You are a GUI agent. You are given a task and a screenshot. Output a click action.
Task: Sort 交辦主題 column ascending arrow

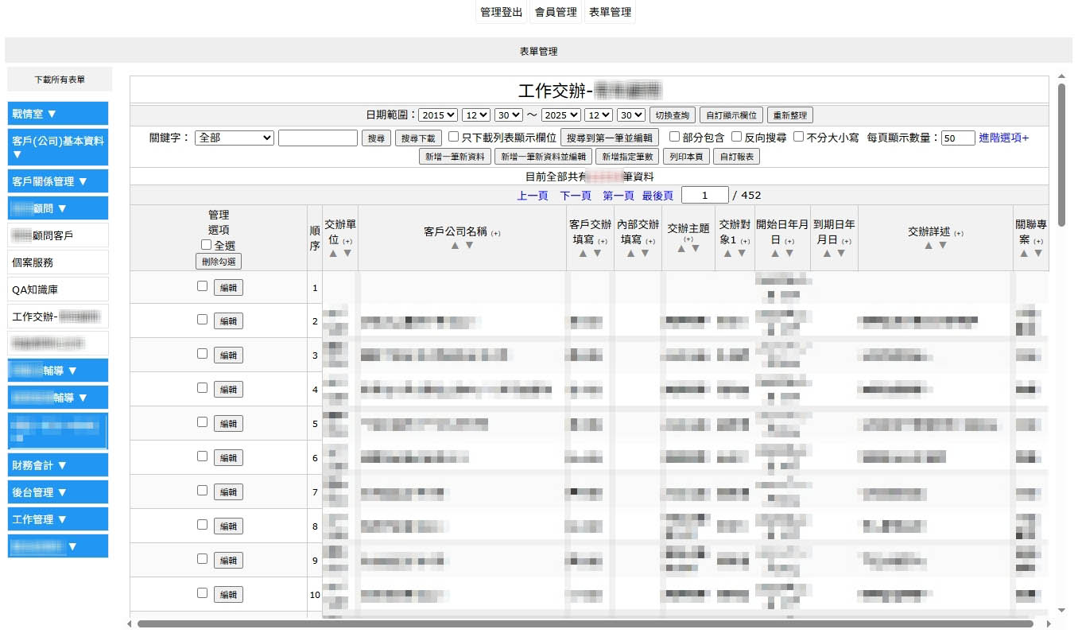[681, 248]
